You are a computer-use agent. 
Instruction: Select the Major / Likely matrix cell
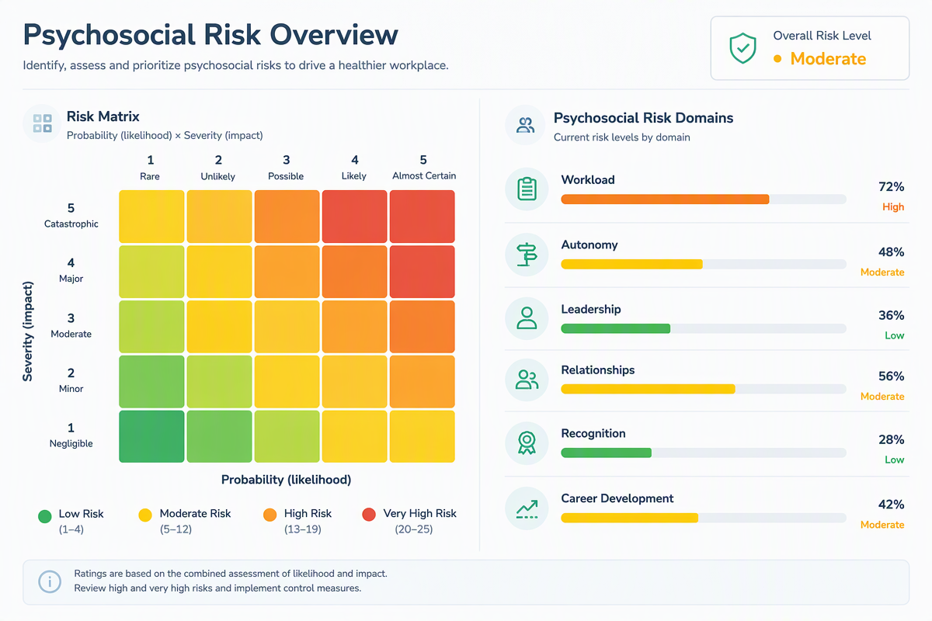coord(354,272)
